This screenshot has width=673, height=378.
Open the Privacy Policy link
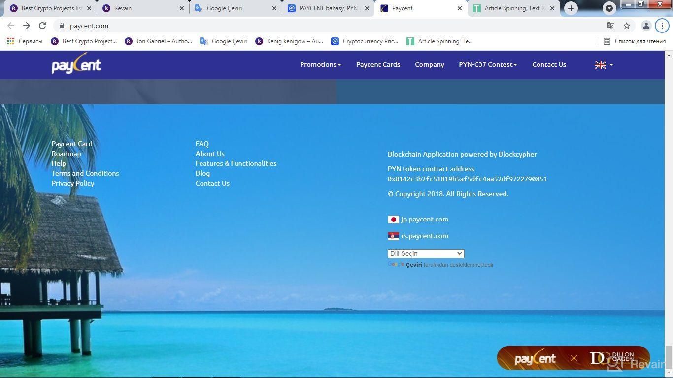[x=73, y=183]
